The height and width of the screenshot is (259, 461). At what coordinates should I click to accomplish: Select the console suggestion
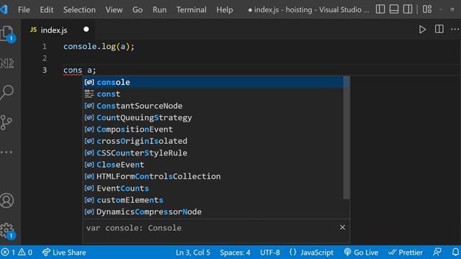tap(213, 82)
